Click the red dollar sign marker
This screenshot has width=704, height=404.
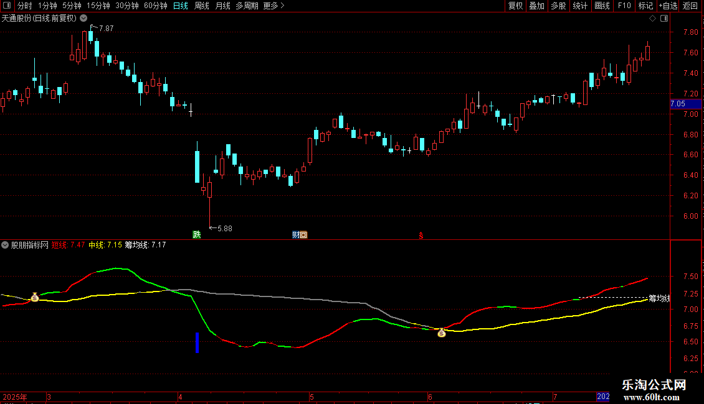[421, 236]
